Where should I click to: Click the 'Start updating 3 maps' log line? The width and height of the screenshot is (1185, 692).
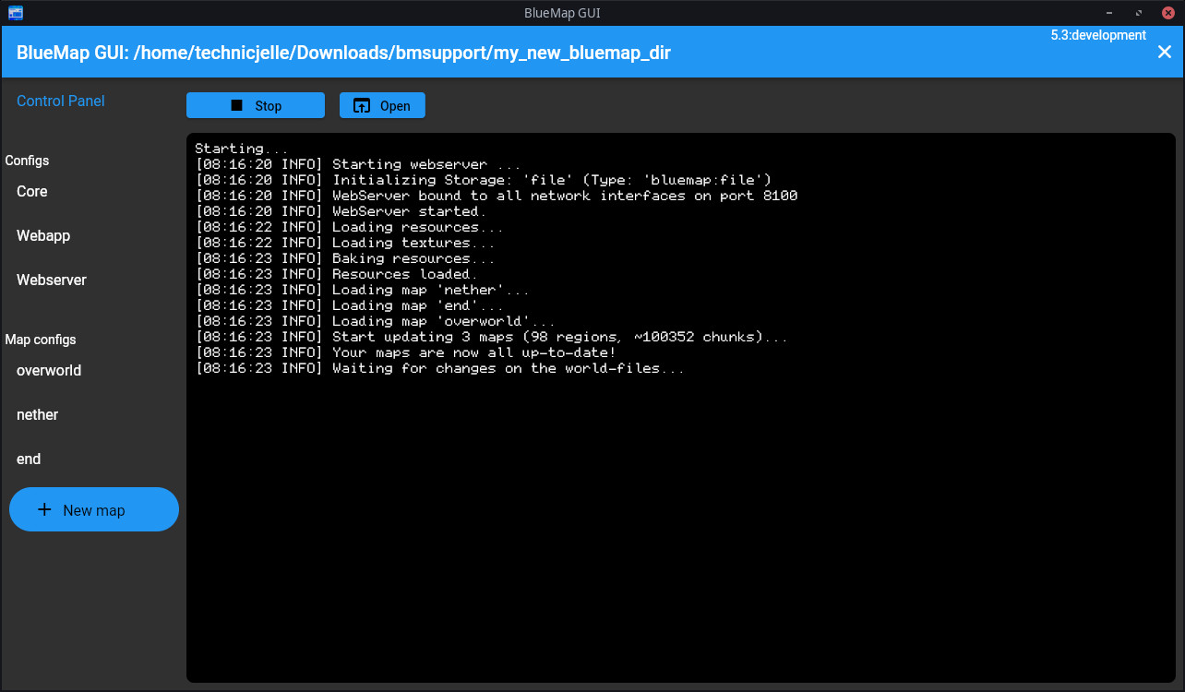491,337
